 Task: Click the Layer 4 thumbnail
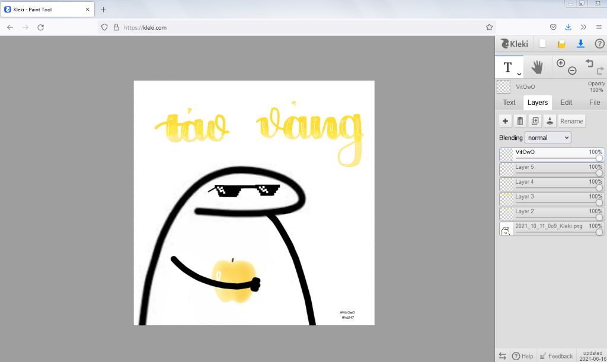(x=506, y=184)
